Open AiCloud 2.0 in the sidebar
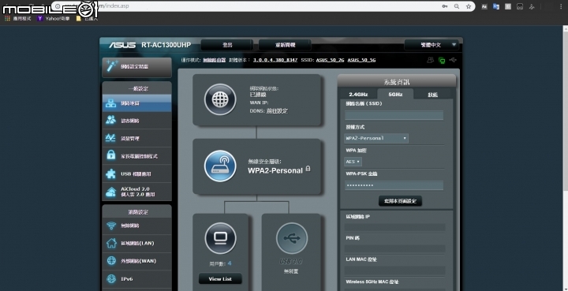The width and height of the screenshot is (568, 291). click(136, 192)
